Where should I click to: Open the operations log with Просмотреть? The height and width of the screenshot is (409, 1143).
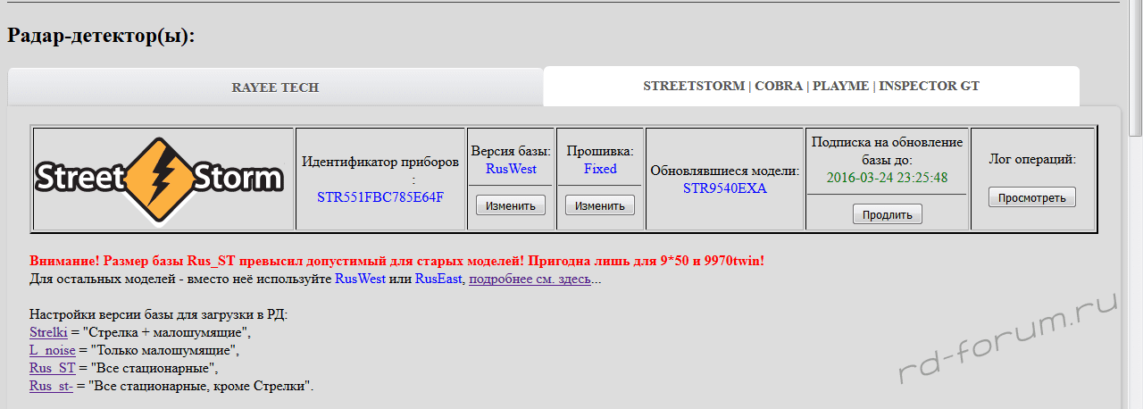[x=1032, y=197]
